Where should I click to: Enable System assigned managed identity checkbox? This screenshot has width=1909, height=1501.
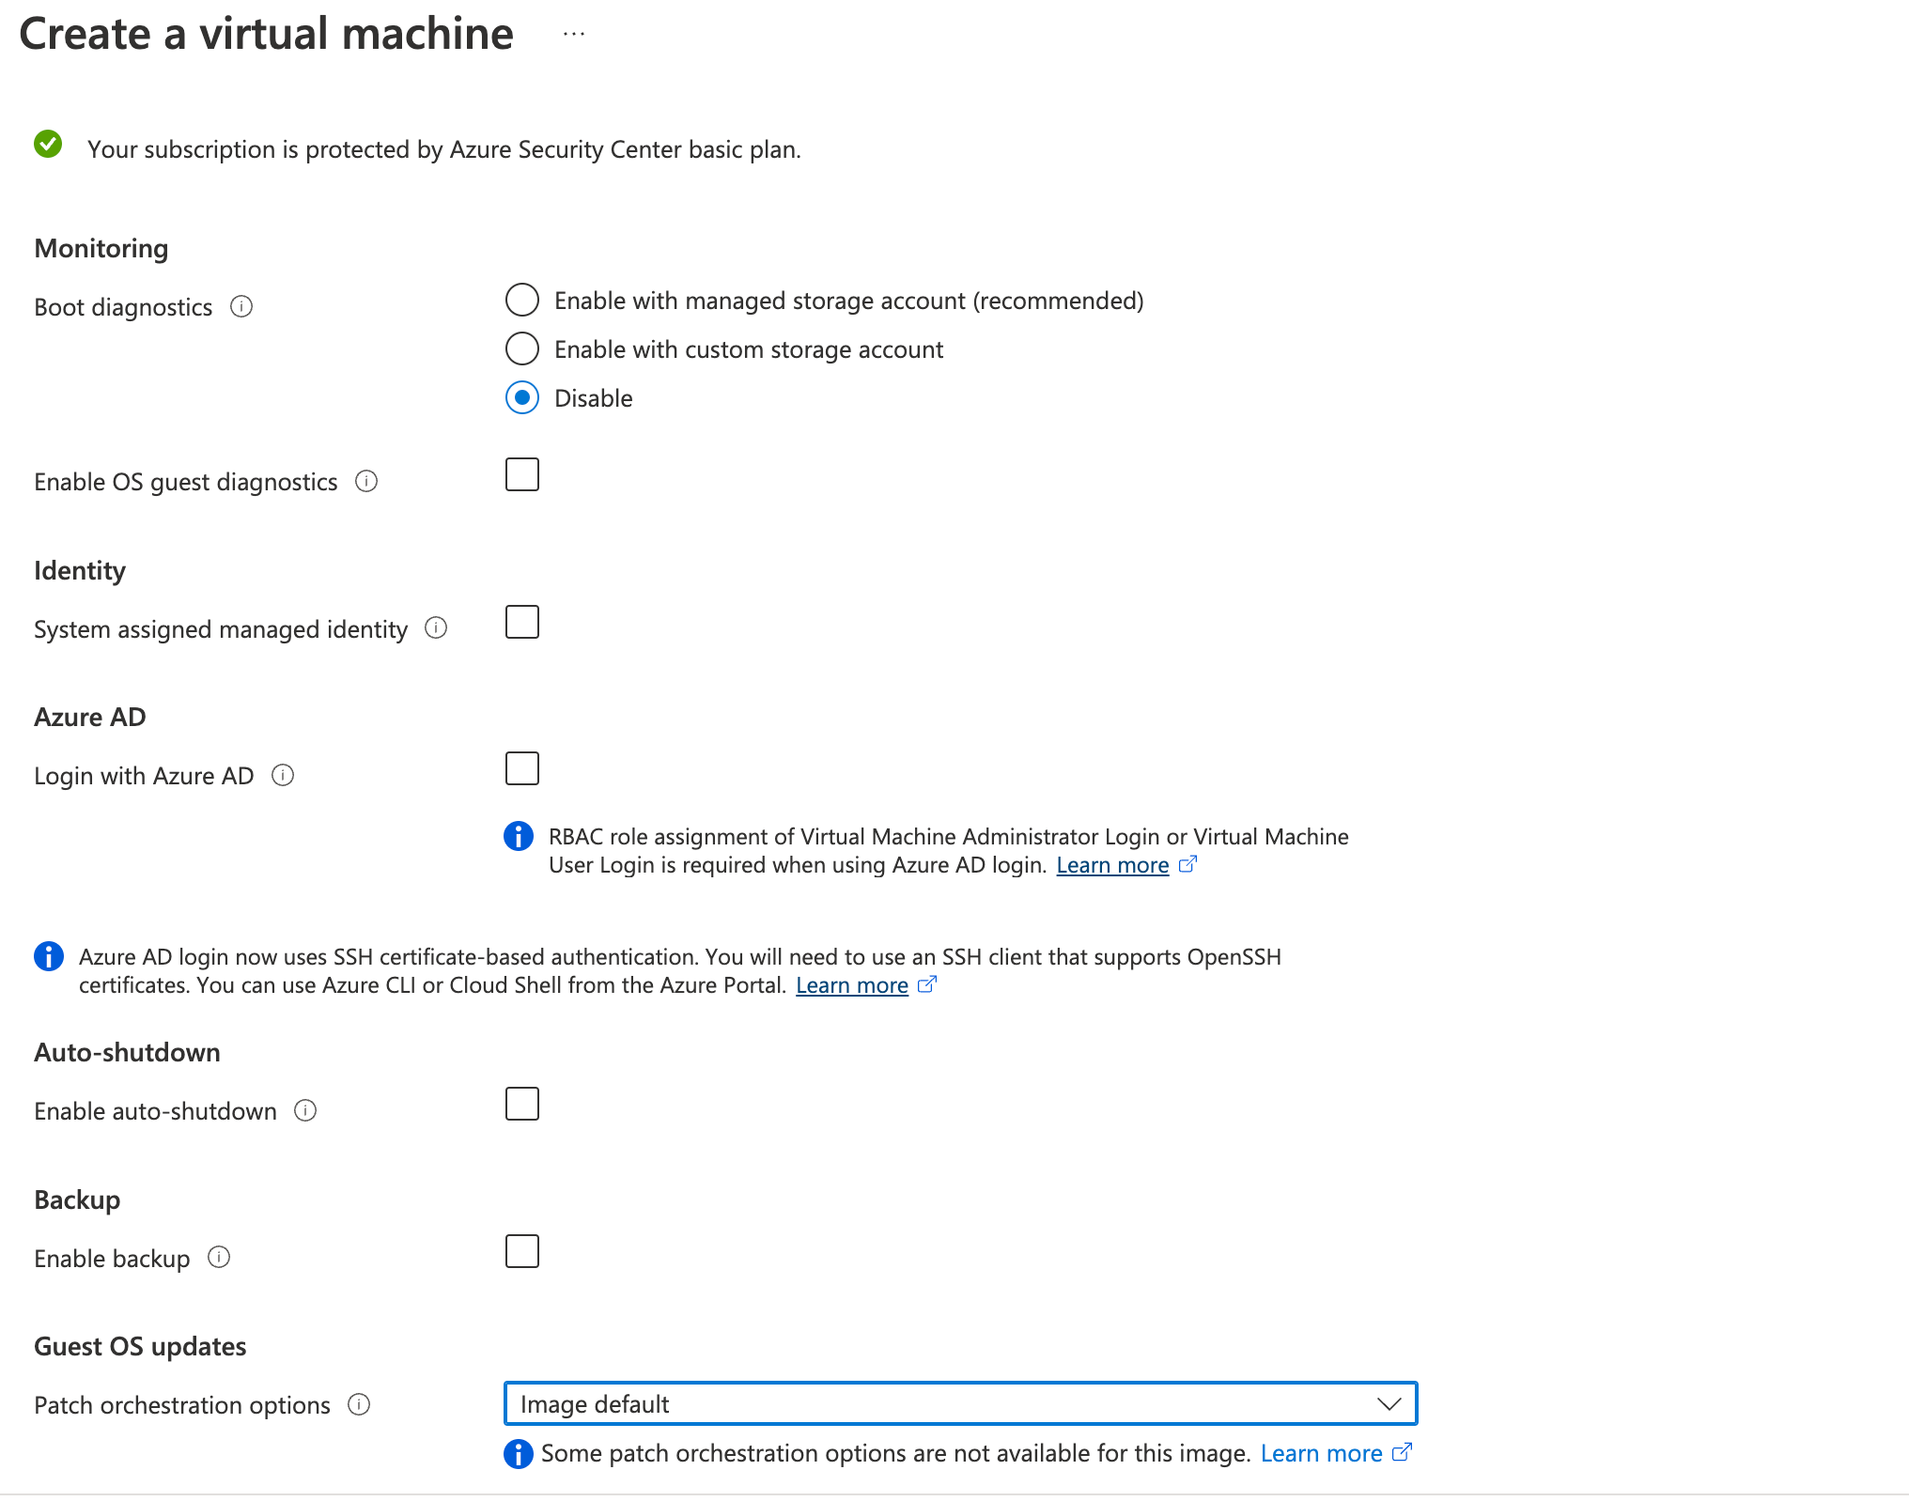click(522, 623)
